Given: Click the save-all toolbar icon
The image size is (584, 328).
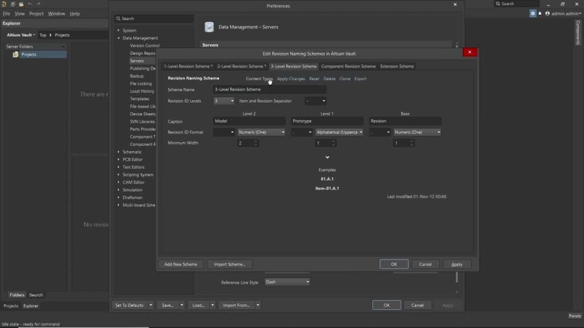Looking at the screenshot, I should [x=13, y=4].
